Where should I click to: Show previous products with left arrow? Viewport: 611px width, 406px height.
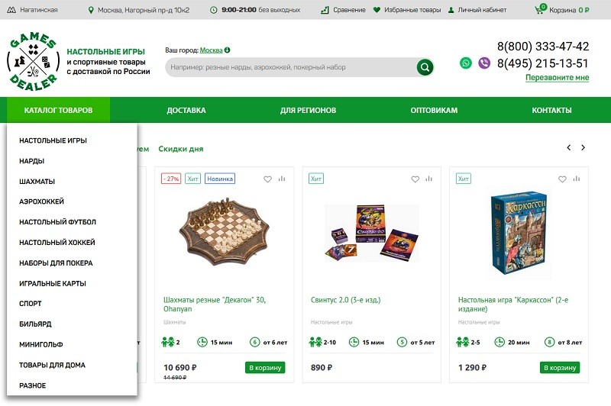[568, 147]
